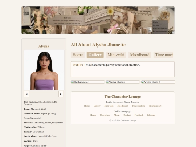Open Alysha photo 3 thumbnail
The height and width of the screenshot is (147, 196).
(x=158, y=82)
